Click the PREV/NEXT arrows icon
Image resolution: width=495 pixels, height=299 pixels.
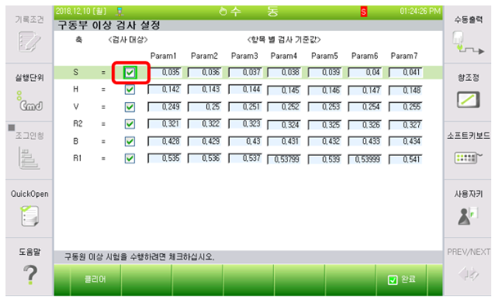[x=469, y=274]
